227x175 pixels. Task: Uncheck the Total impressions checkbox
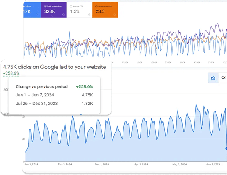point(45,7)
